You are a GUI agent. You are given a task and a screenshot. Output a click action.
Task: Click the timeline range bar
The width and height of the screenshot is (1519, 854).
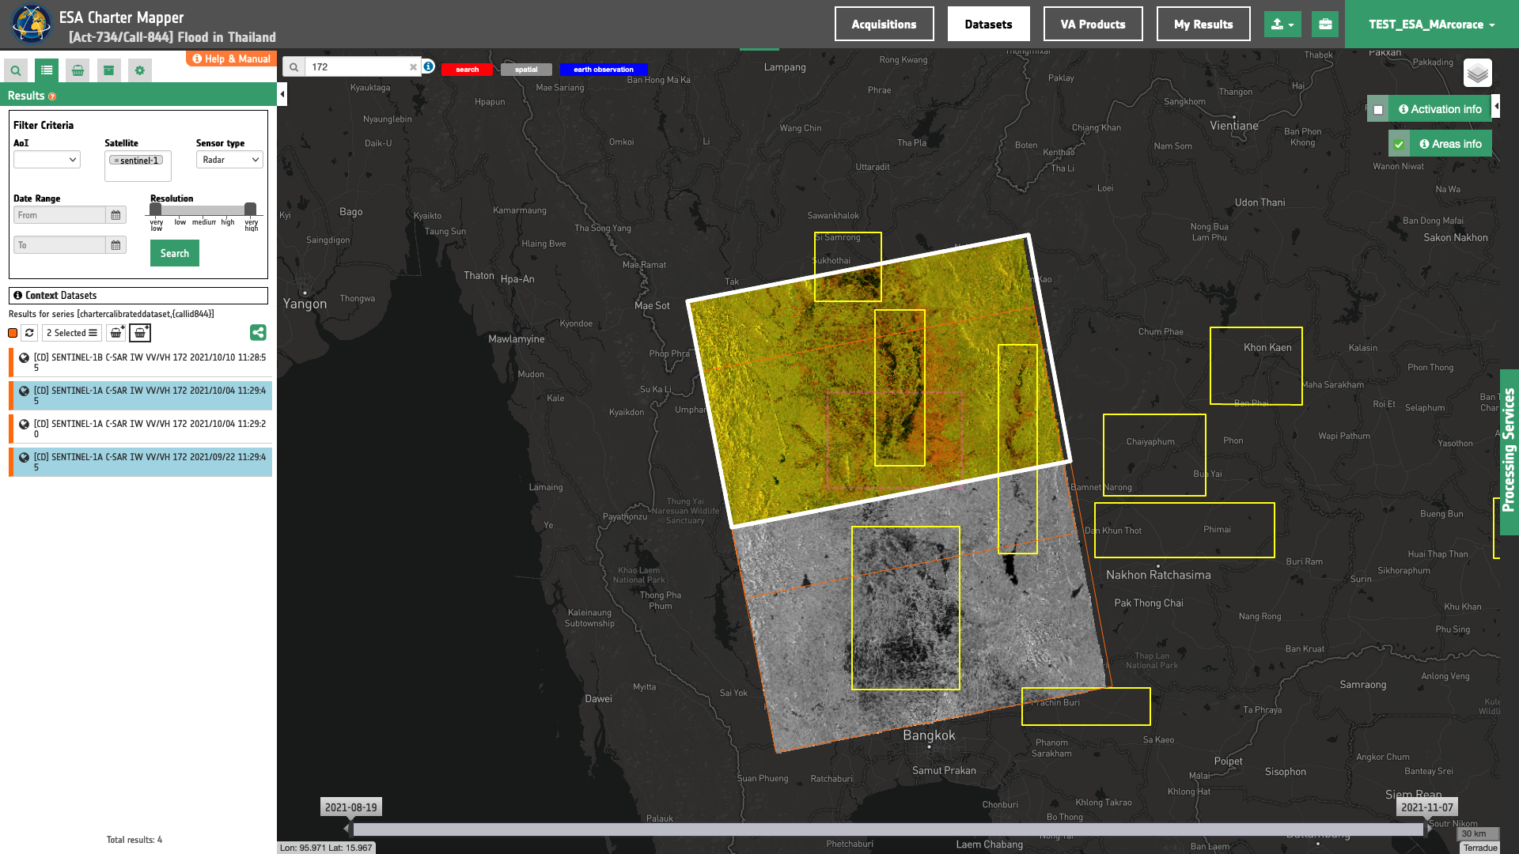(x=888, y=829)
